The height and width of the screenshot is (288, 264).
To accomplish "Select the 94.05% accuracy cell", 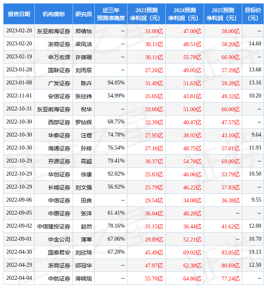I will (116, 83).
